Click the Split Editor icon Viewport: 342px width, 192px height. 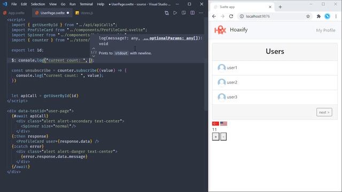pyautogui.click(x=192, y=13)
